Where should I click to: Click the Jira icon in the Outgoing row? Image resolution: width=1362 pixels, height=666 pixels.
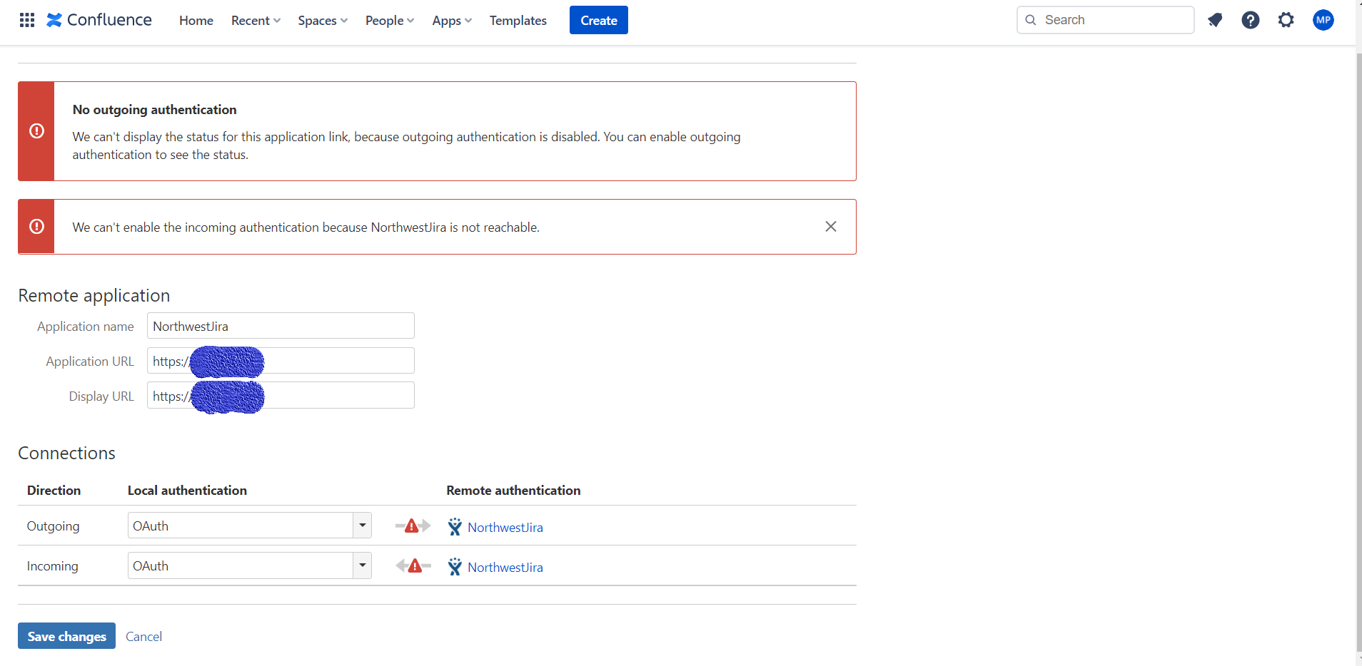455,527
